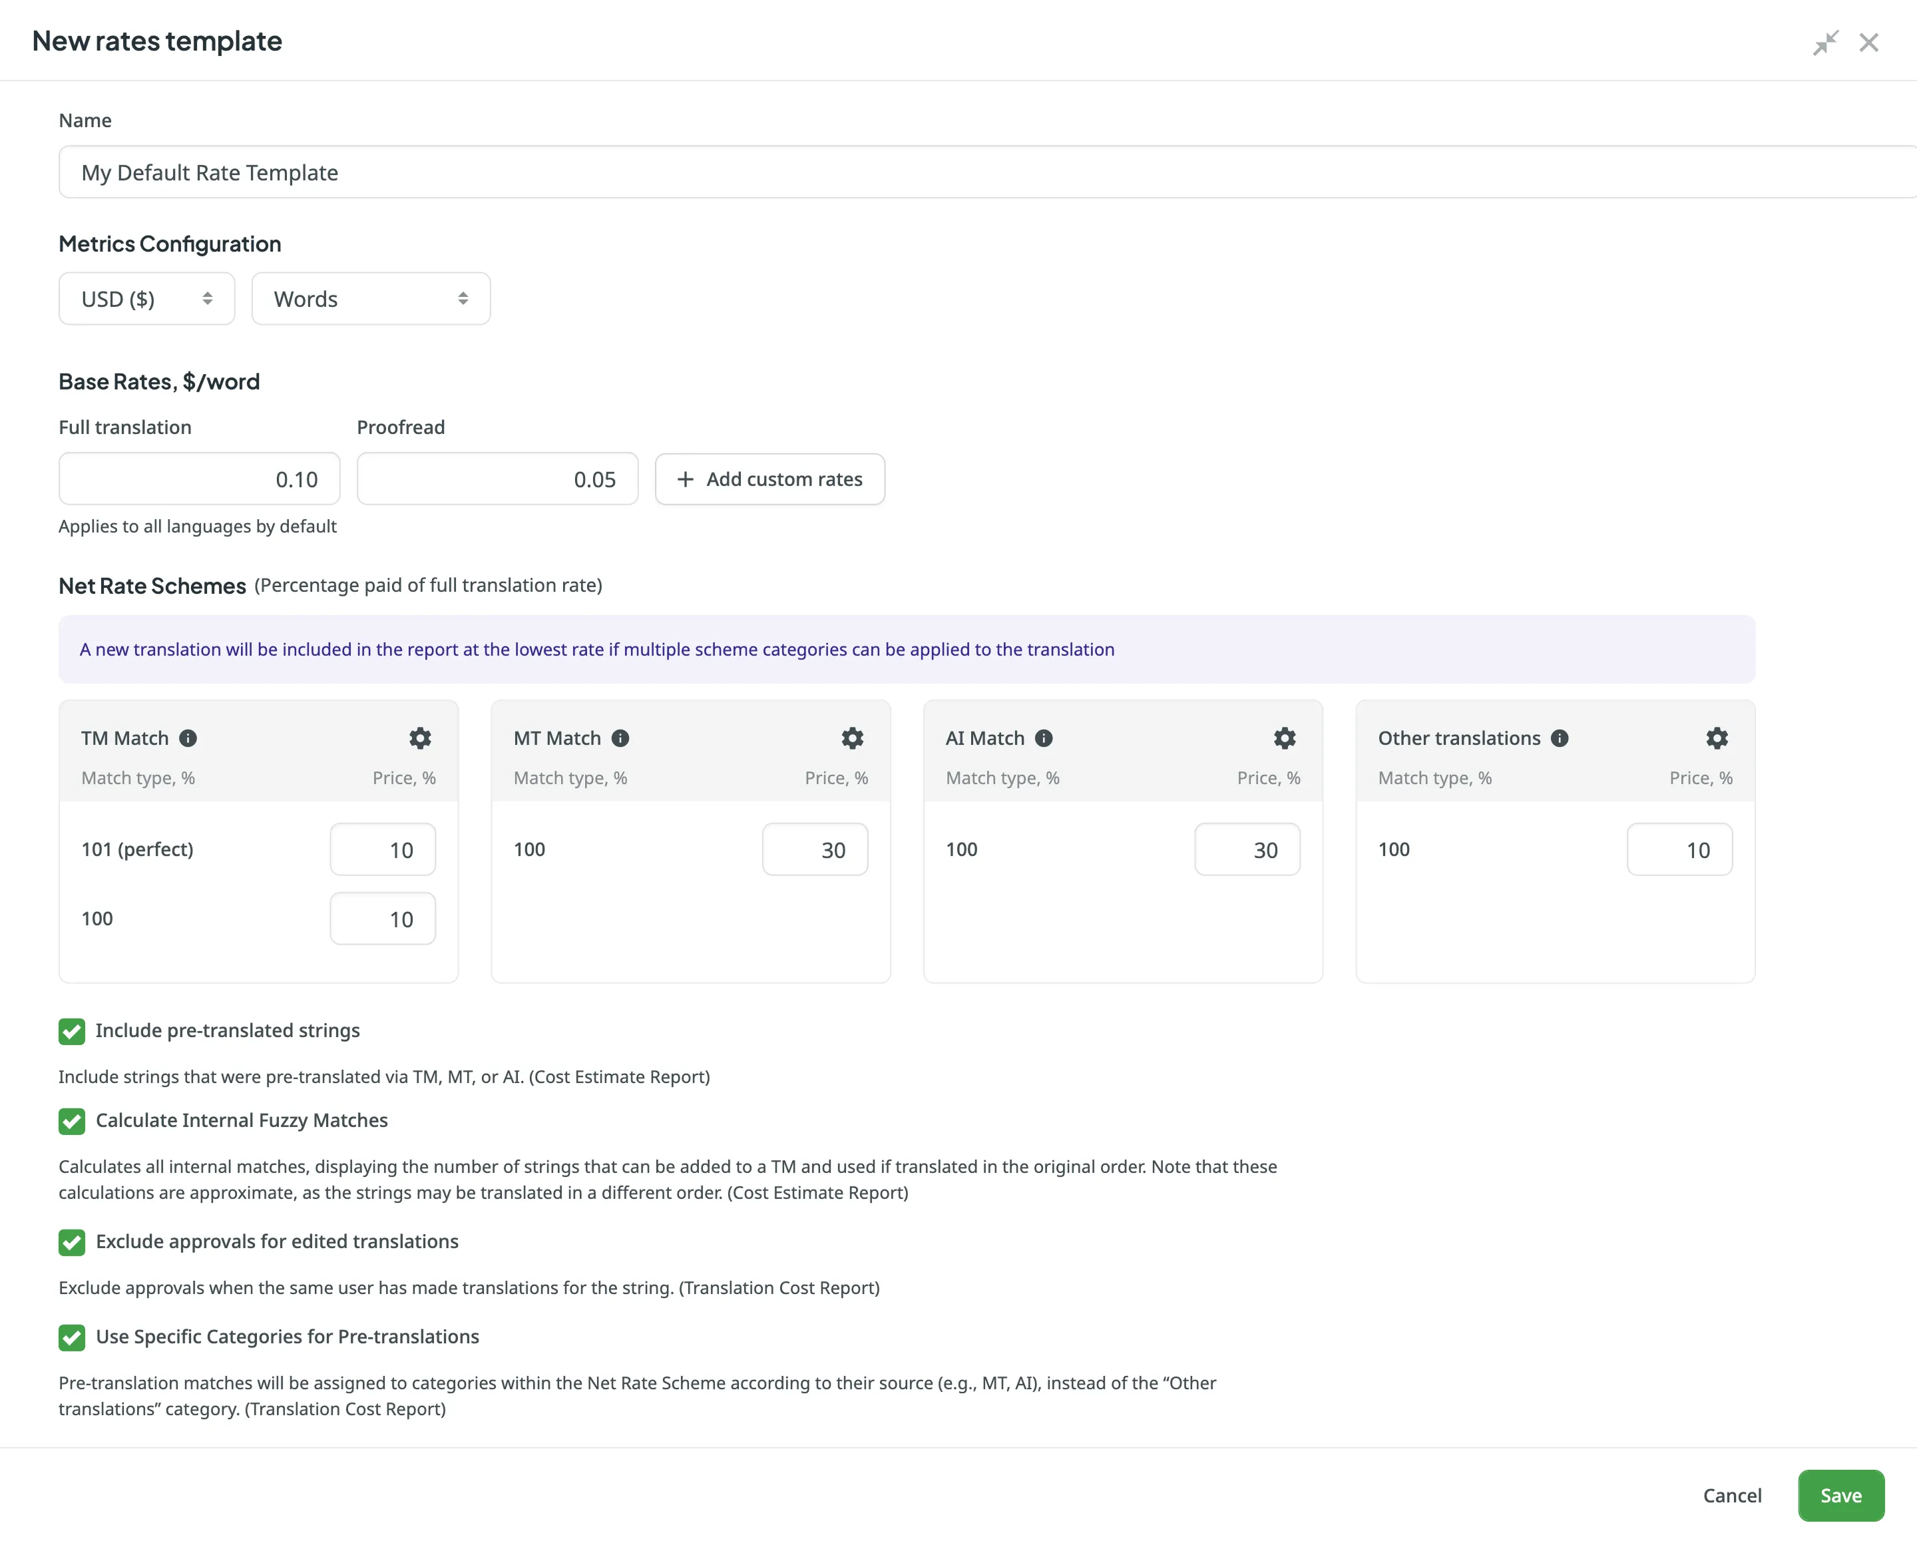1917x1543 pixels.
Task: Open MT Match settings gear
Action: click(852, 738)
